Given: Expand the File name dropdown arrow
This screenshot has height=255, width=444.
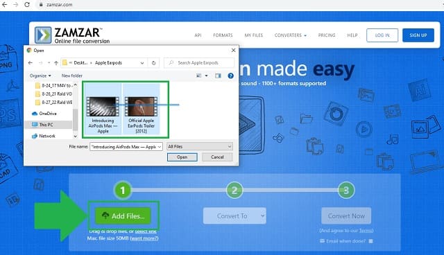Looking at the screenshot, I should (160, 147).
